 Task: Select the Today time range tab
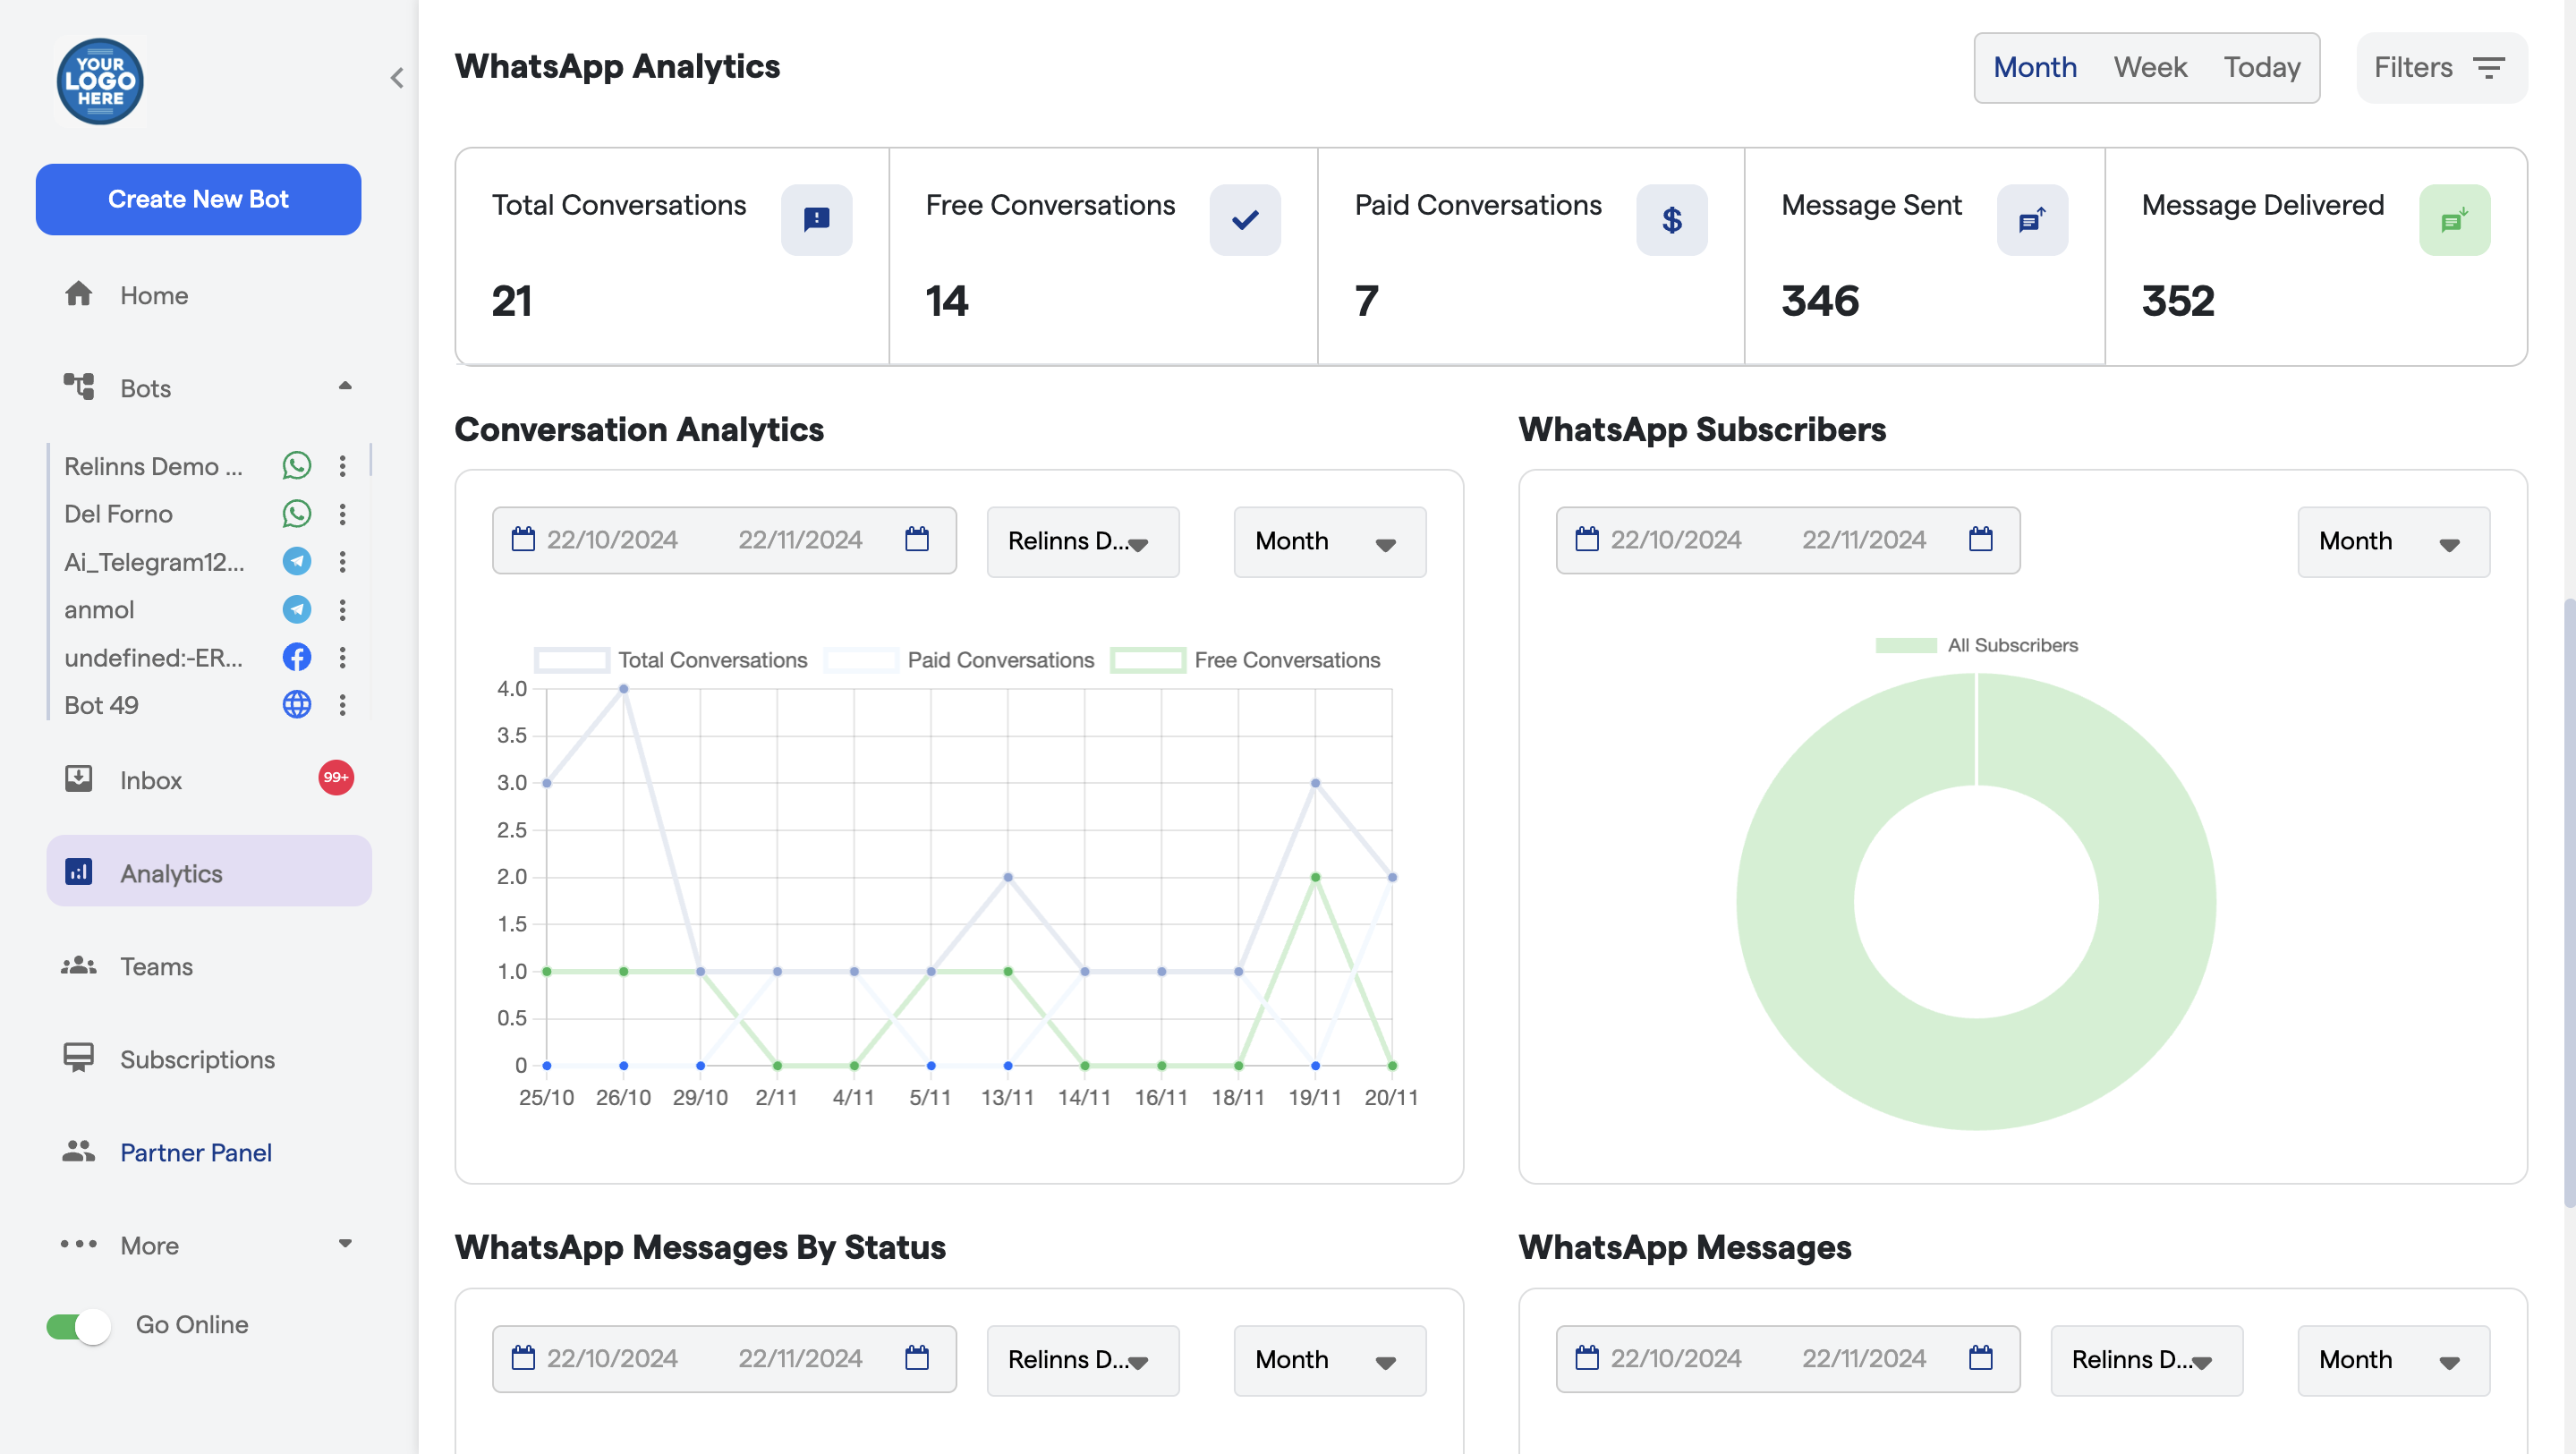click(2261, 68)
